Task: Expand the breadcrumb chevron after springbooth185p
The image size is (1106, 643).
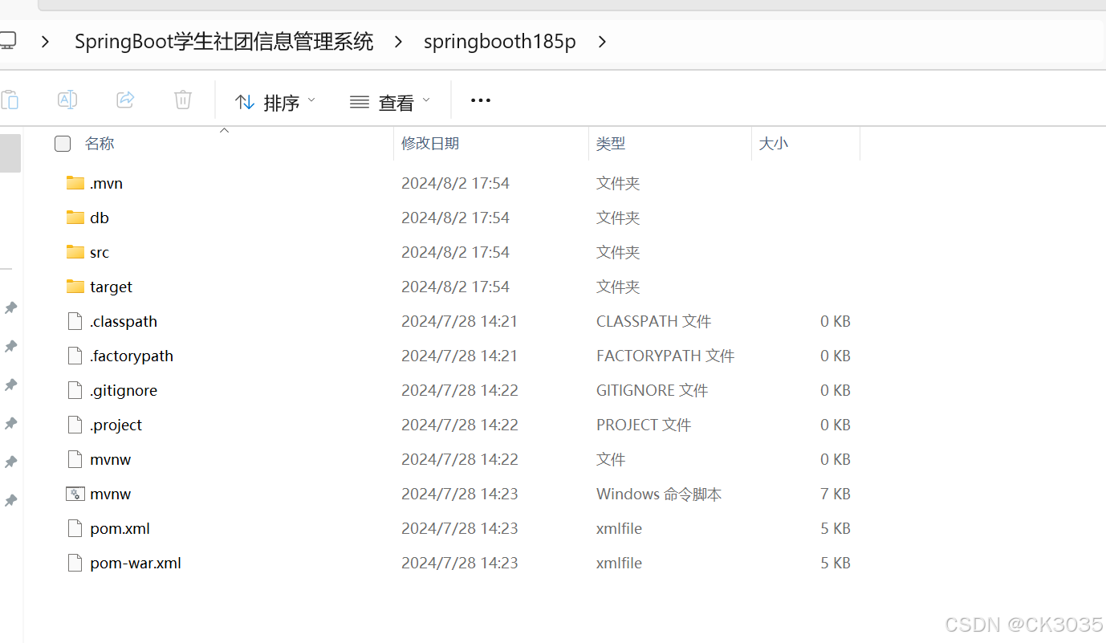Action: [x=602, y=42]
